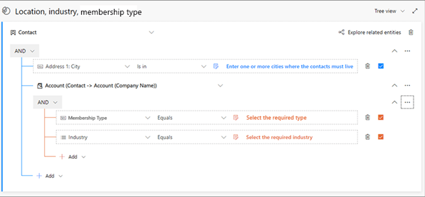This screenshot has width=425, height=197.
Task: Delete the Address 1: City condition row
Action: 367,67
